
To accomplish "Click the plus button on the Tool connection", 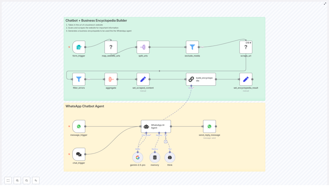I will click(166, 141).
